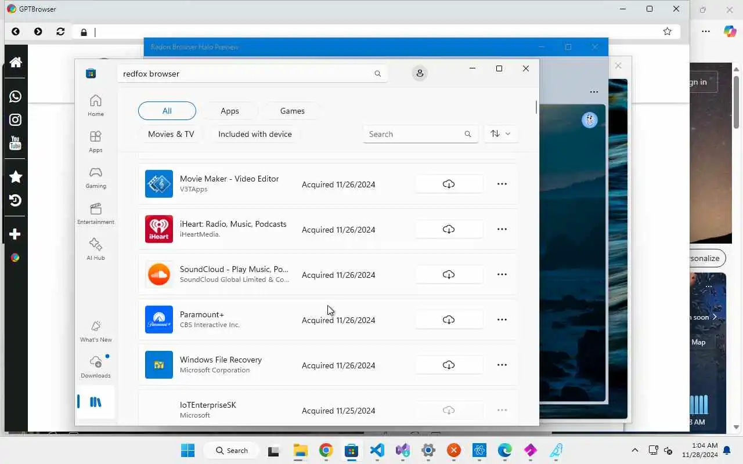Reload page in GPTBrowser
743x464 pixels.
[60, 32]
